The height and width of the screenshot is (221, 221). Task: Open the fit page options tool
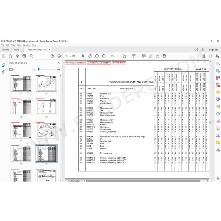point(125,56)
